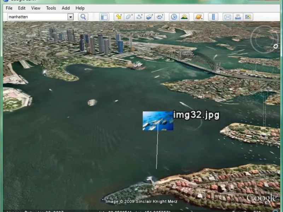Open the File menu
This screenshot has width=283, height=212.
[x=9, y=8]
